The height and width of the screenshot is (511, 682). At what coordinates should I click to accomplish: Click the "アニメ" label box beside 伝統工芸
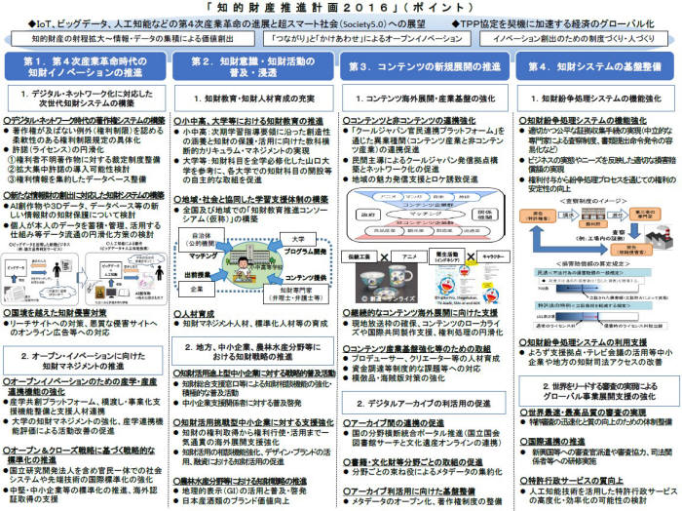click(408, 256)
